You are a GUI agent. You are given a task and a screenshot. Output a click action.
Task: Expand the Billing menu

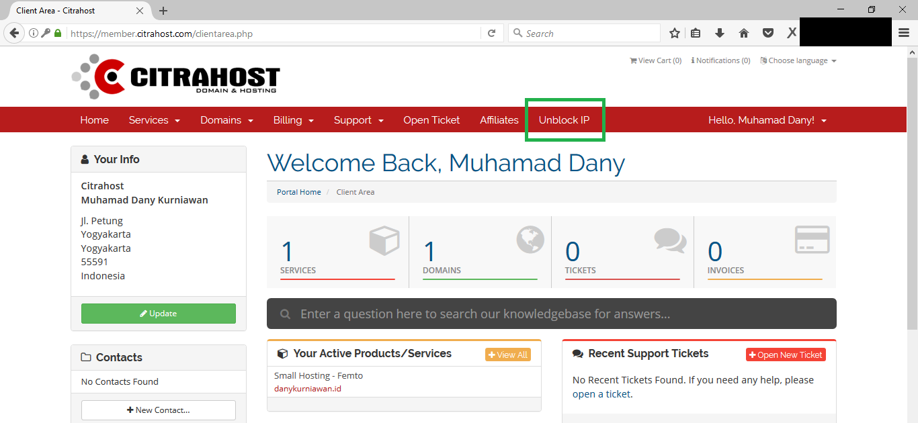coord(294,120)
